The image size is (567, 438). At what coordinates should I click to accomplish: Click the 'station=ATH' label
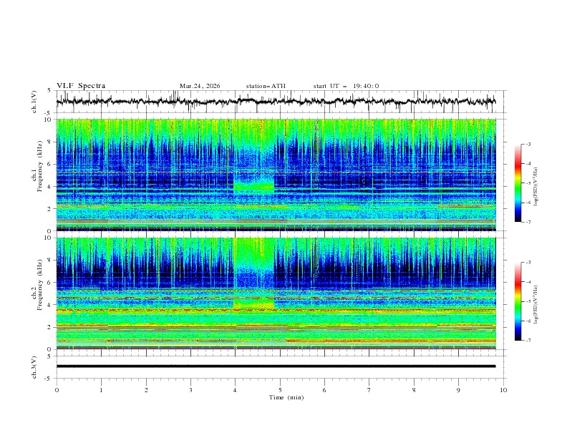click(x=266, y=86)
